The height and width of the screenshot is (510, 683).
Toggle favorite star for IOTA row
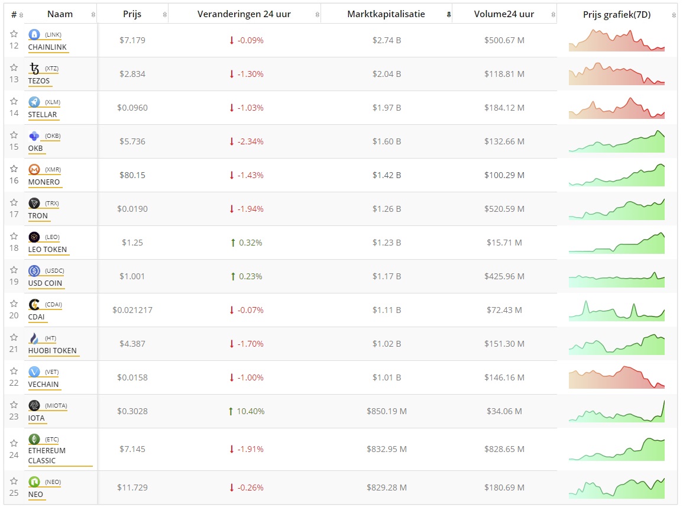pyautogui.click(x=14, y=405)
